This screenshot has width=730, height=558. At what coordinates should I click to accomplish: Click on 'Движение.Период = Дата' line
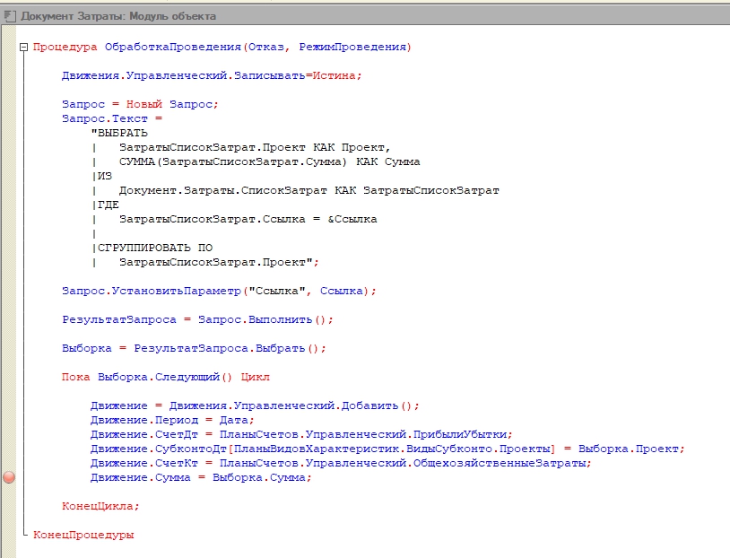(x=172, y=420)
